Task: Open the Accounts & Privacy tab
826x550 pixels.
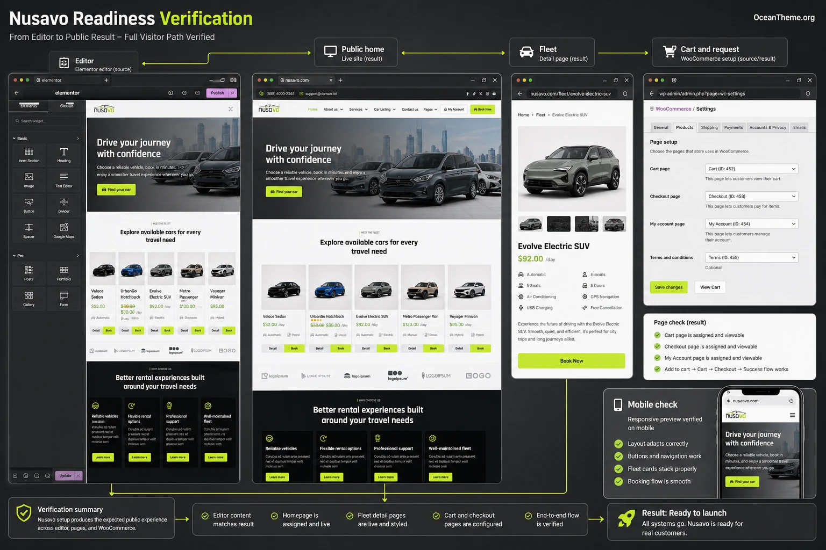Action: (x=768, y=127)
